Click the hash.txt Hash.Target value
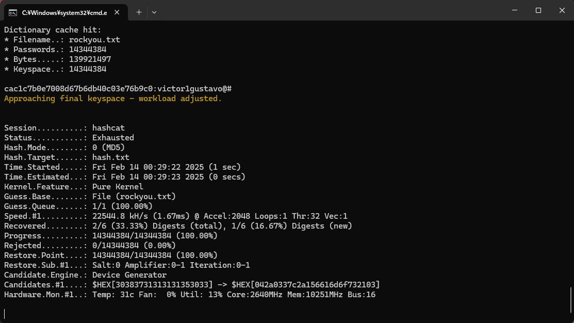The width and height of the screenshot is (574, 323). [111, 157]
